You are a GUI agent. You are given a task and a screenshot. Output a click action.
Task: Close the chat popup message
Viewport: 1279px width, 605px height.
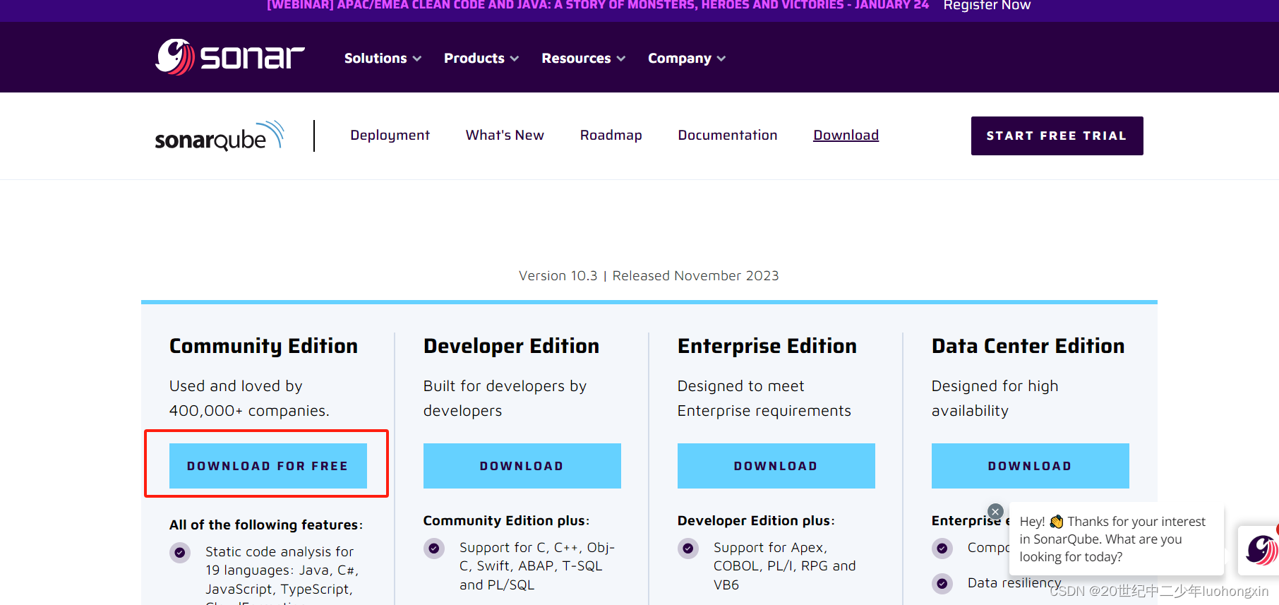995,512
